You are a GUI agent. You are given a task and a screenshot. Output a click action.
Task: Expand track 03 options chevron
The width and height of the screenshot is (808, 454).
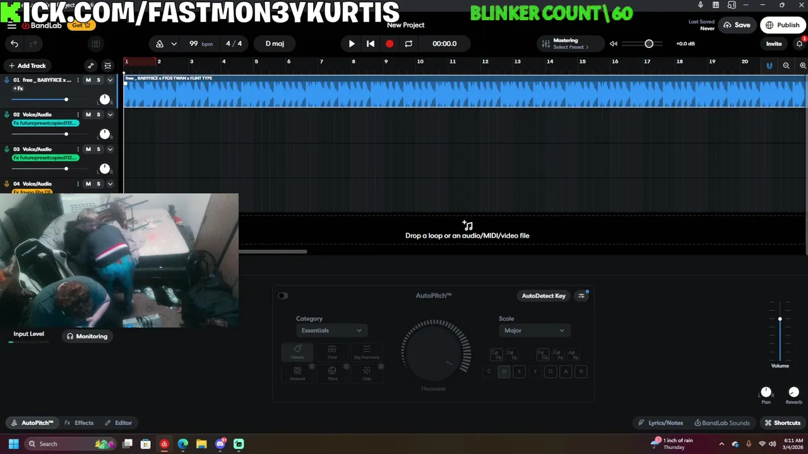coord(110,149)
